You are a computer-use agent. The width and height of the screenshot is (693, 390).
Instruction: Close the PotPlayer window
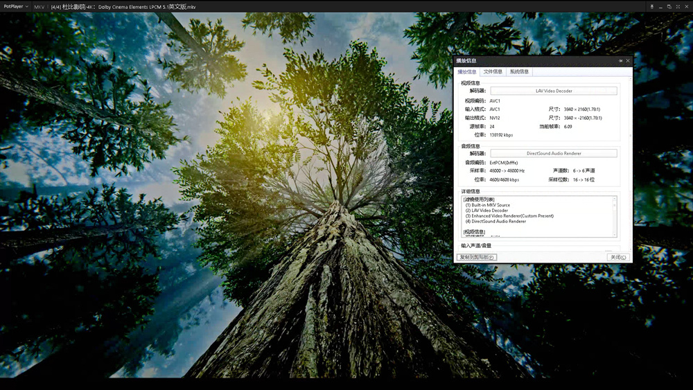coord(687,7)
